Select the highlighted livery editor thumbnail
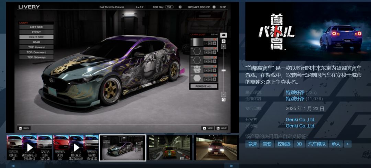Screen dimensions: 371x168 [123, 148]
